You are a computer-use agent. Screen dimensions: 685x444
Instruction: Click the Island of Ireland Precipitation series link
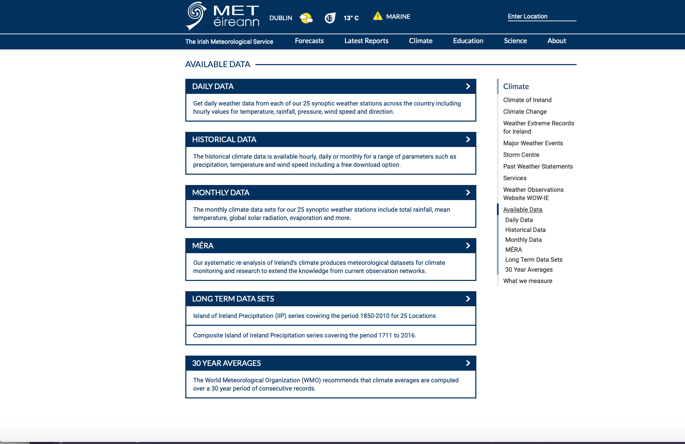click(315, 316)
